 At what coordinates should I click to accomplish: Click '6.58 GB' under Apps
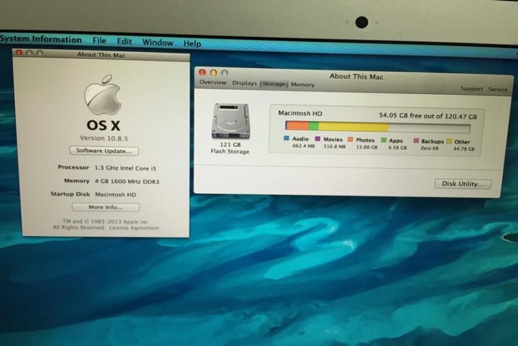(x=398, y=148)
